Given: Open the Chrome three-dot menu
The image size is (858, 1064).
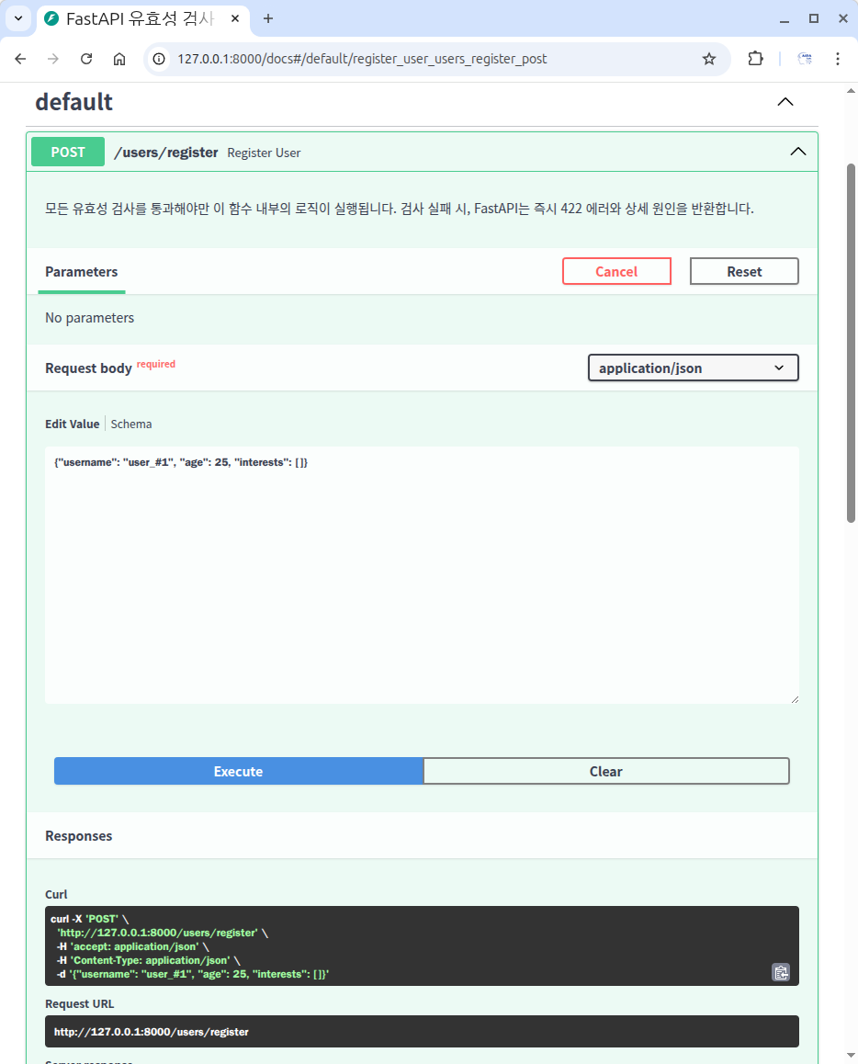Looking at the screenshot, I should coord(838,59).
